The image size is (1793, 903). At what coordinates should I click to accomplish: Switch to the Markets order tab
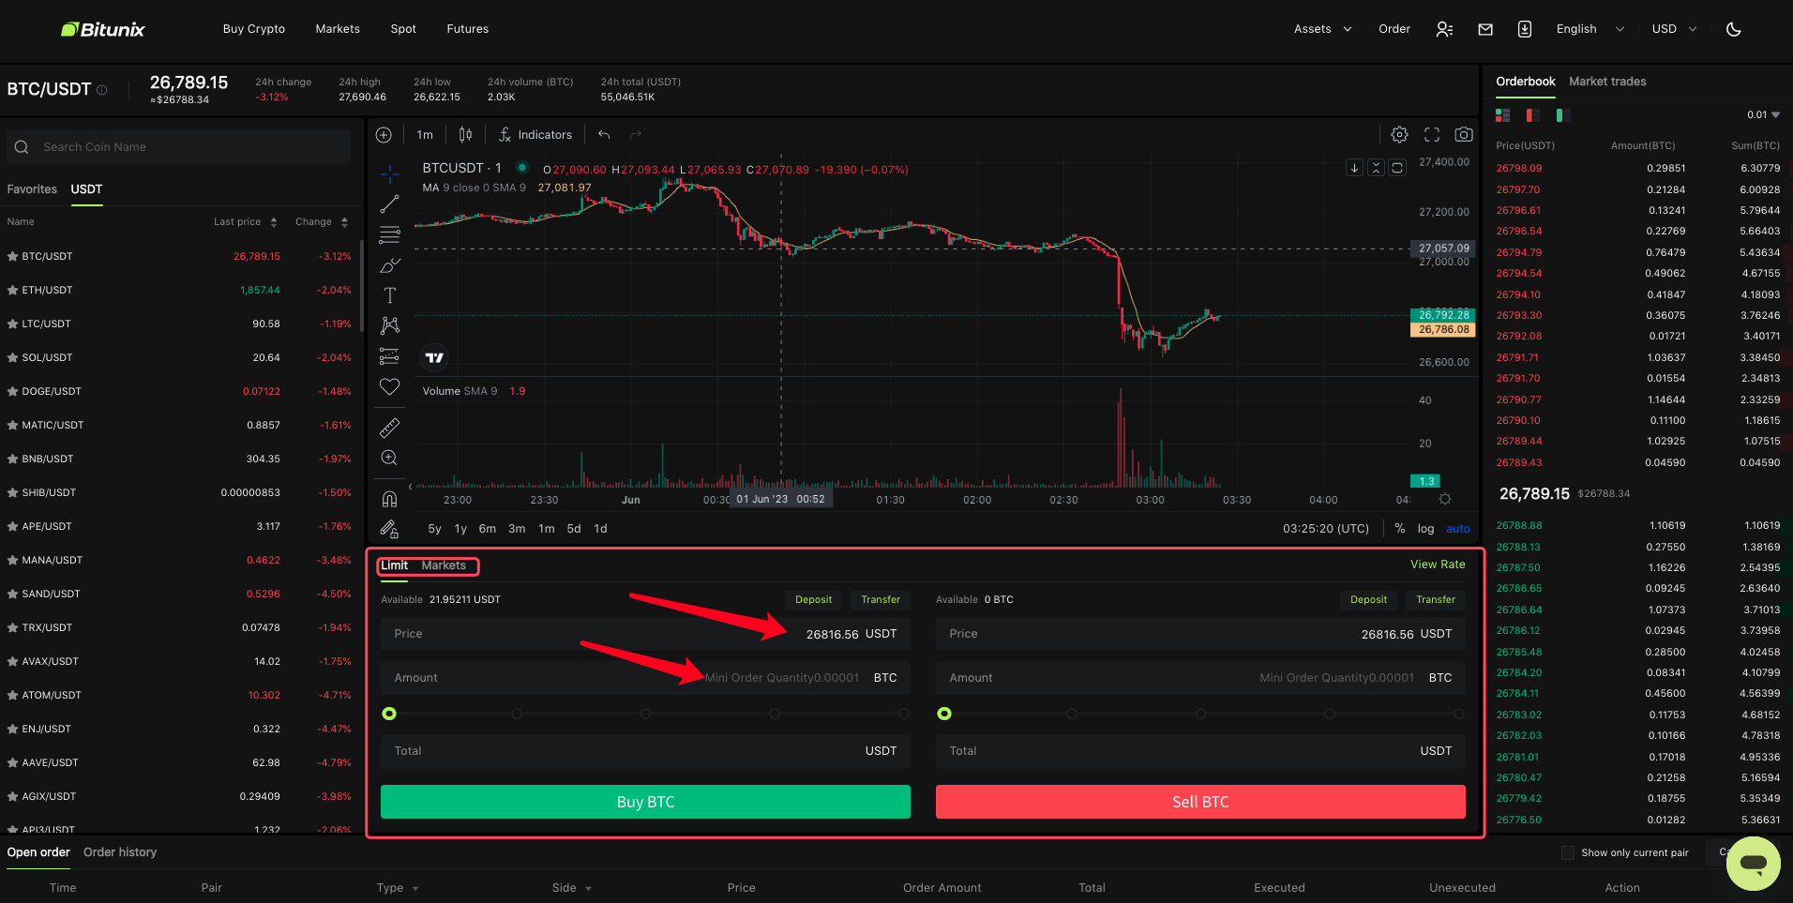[444, 565]
